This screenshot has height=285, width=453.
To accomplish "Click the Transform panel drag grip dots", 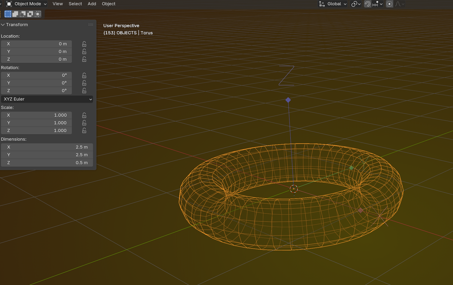I will pos(91,25).
